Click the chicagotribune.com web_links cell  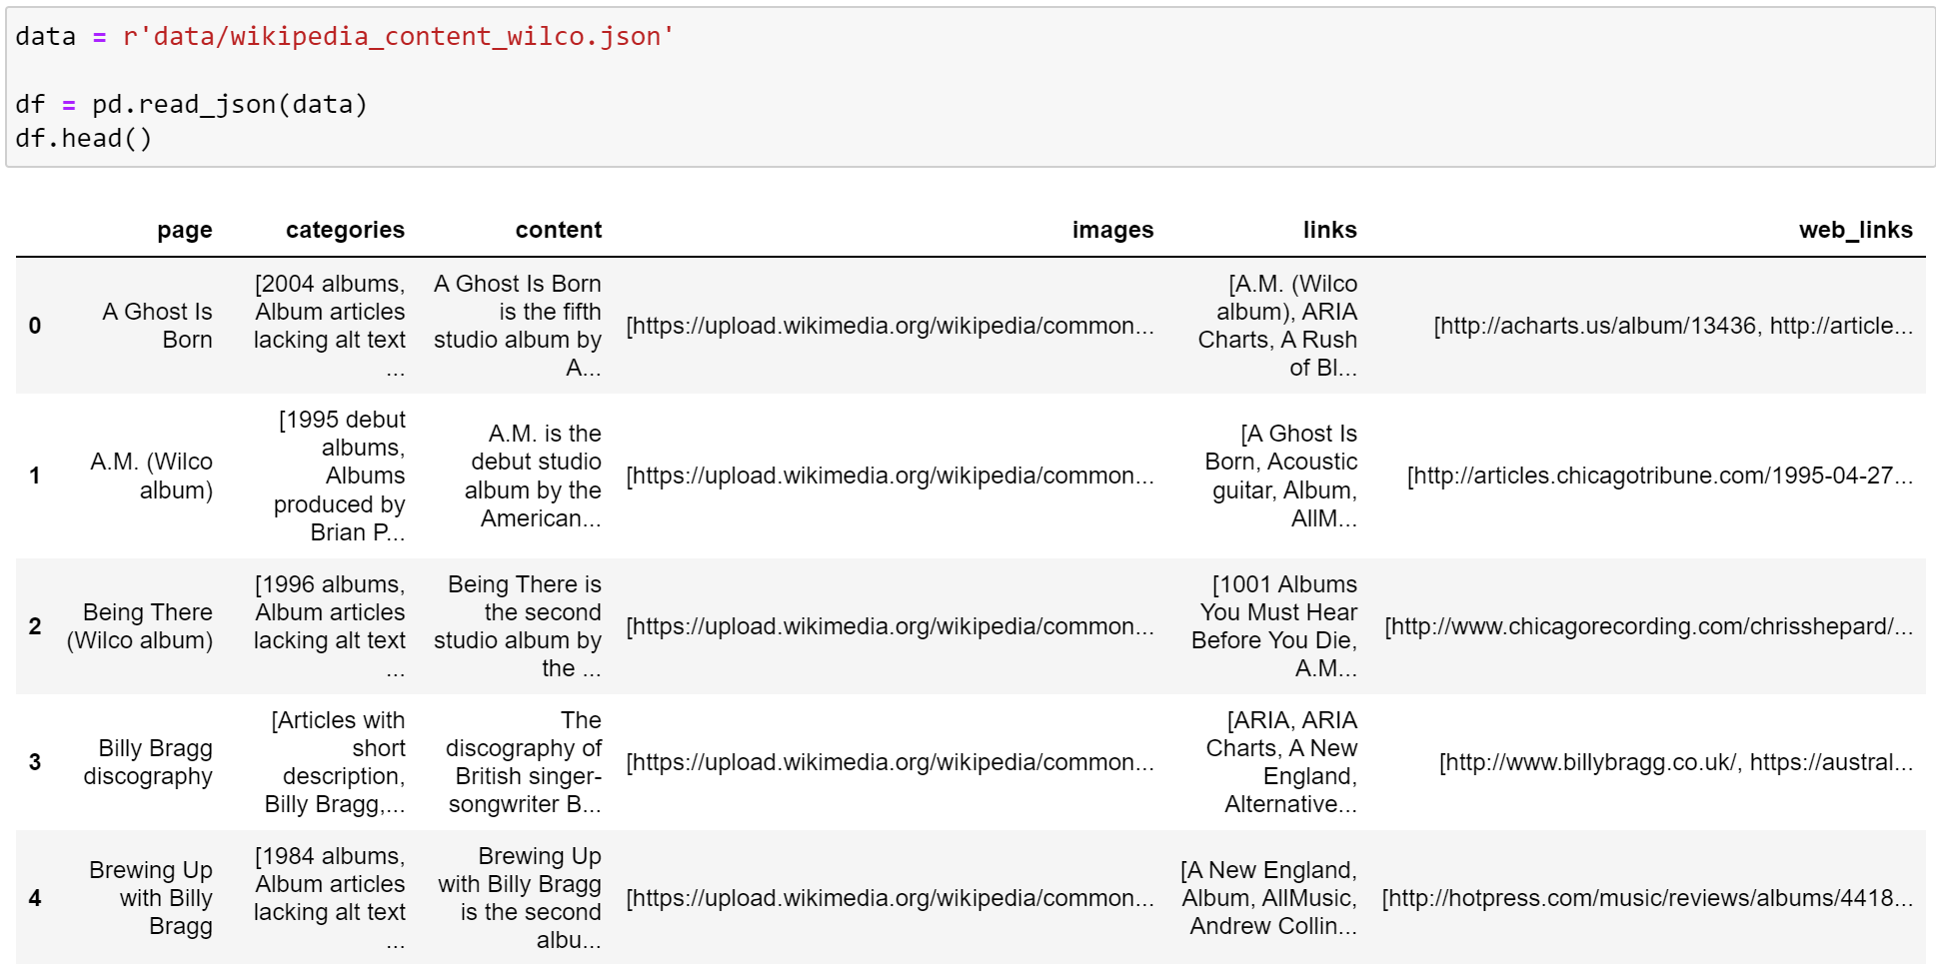point(1660,476)
